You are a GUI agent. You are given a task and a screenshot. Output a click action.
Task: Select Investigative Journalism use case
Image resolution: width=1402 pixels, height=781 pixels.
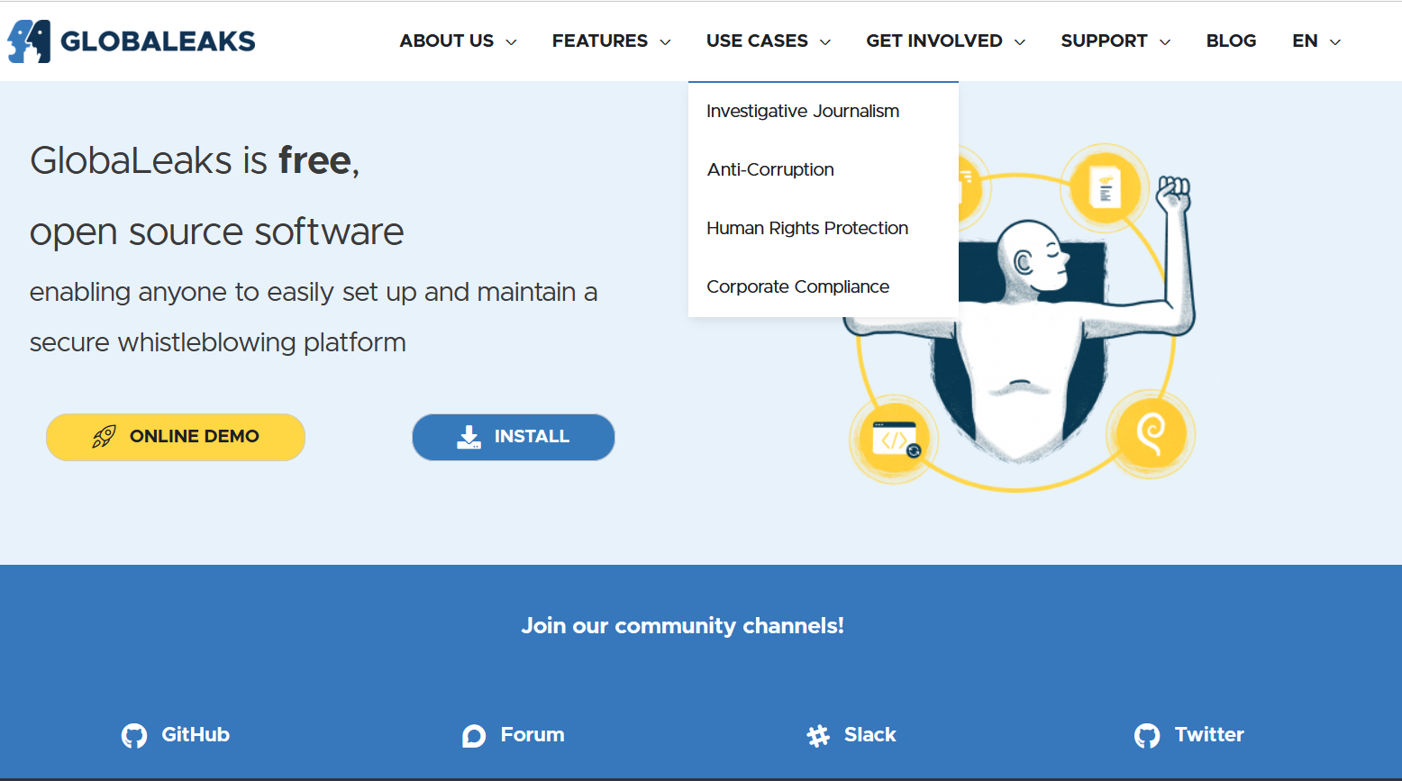pos(803,111)
